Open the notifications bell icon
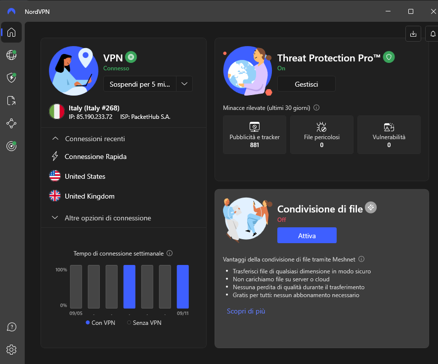The width and height of the screenshot is (438, 364). click(433, 34)
